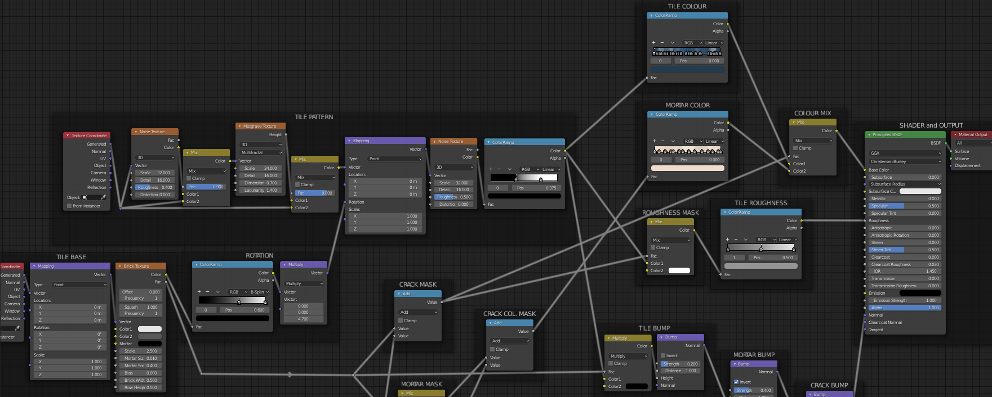This screenshot has width=992, height=397.
Task: Open Mapping Type Point dropdown in Tile Base
Action: coord(79,285)
